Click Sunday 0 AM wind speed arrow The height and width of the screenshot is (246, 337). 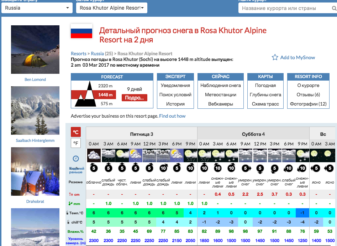tap(316, 168)
